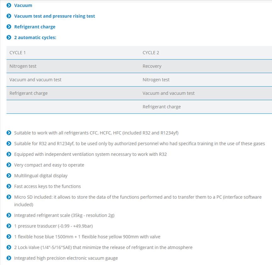Viewport: 272px width, 265px height.
Task: Click the arrow bullet icon beside Vacuum
Action: pyautogui.click(x=9, y=5)
